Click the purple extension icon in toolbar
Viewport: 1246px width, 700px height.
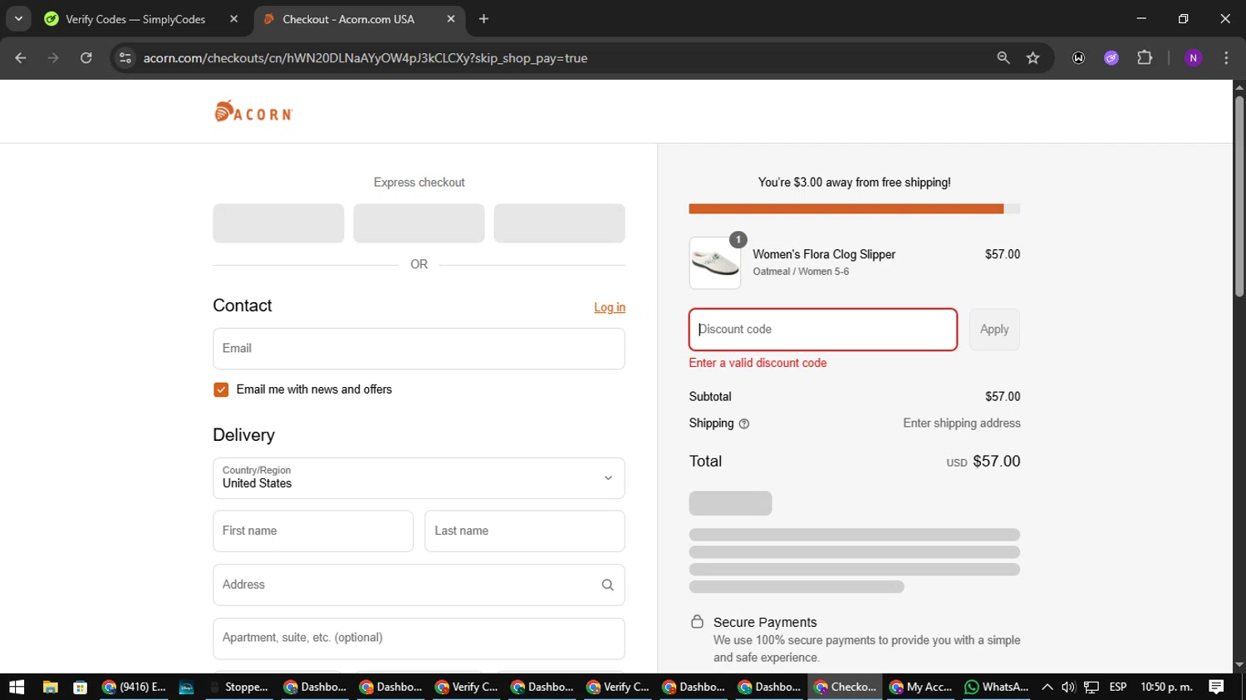1111,58
